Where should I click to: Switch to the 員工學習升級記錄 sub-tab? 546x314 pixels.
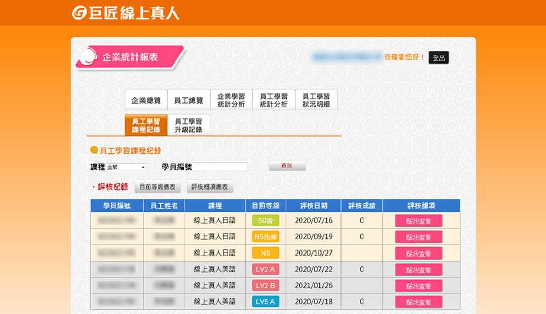pos(188,125)
